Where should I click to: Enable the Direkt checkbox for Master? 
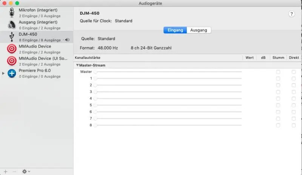coord(294,72)
